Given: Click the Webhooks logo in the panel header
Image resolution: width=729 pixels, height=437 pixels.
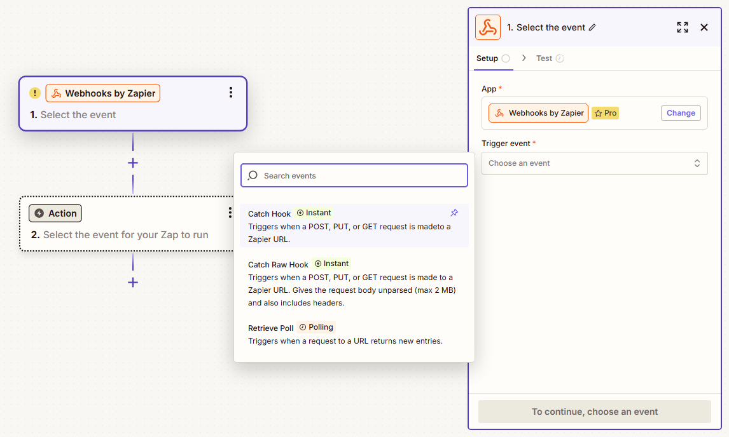Looking at the screenshot, I should (488, 27).
